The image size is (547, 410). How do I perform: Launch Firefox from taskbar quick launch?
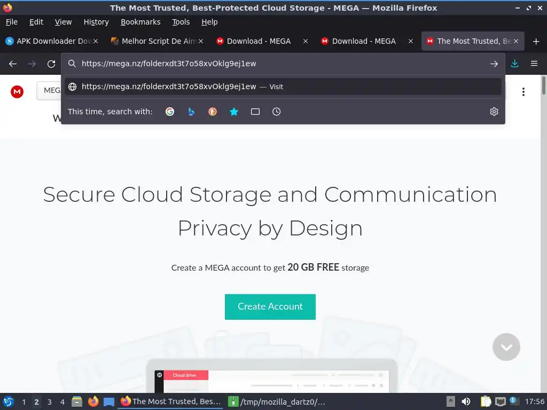coord(93,401)
